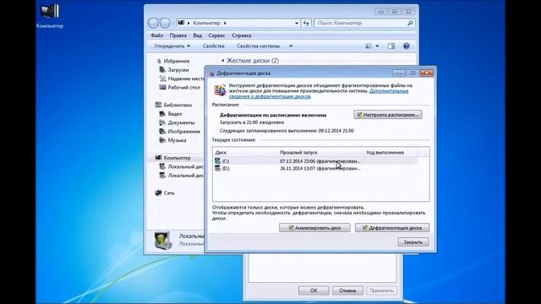The image size is (541, 304).
Task: Click the refresh icon beside address bar
Action: [306, 23]
